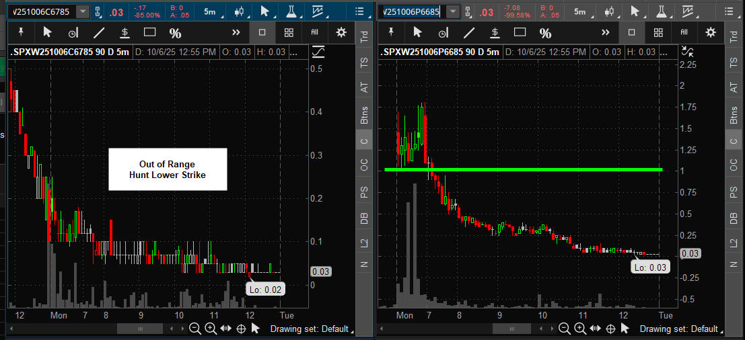Expand more drawing tools on right chart
This screenshot has height=340, width=745.
point(605,32)
